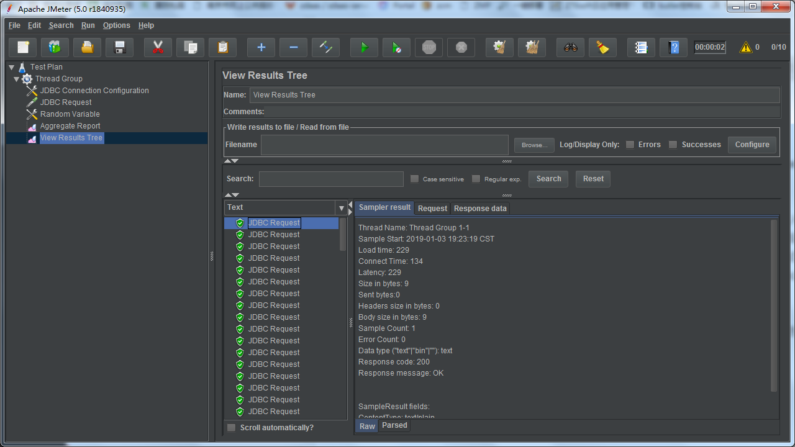Click the sampler result pane scrollbar
Viewport: 795px width, 447px height.
[774, 305]
